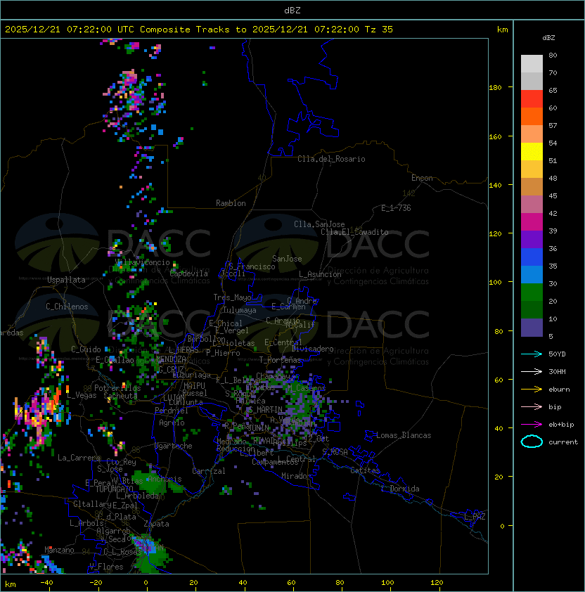The image size is (585, 592).
Task: Click the Zapata map label
Action: coord(156,524)
